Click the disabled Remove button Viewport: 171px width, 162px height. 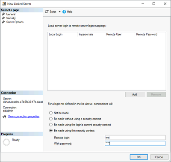tap(156, 94)
